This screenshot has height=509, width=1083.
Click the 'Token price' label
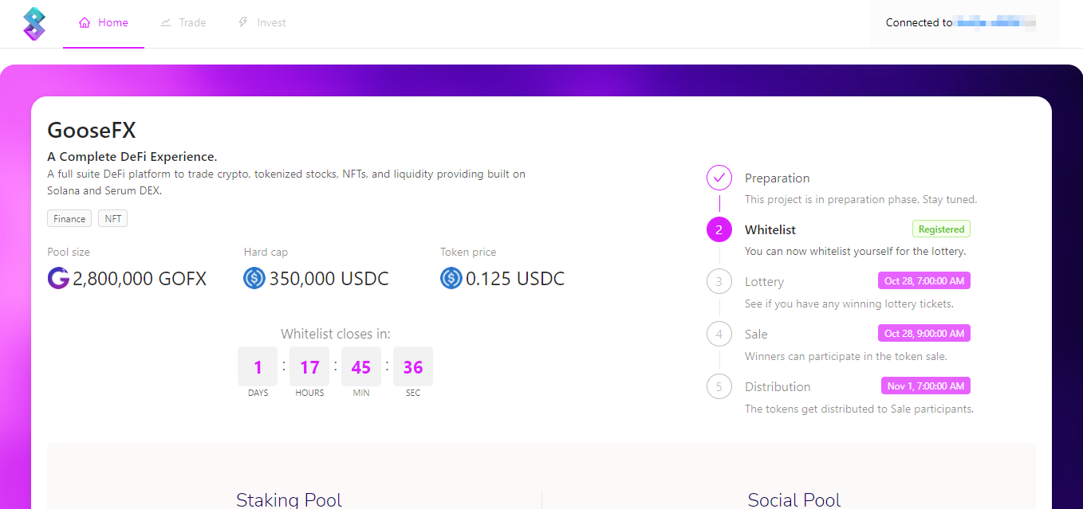(x=468, y=252)
